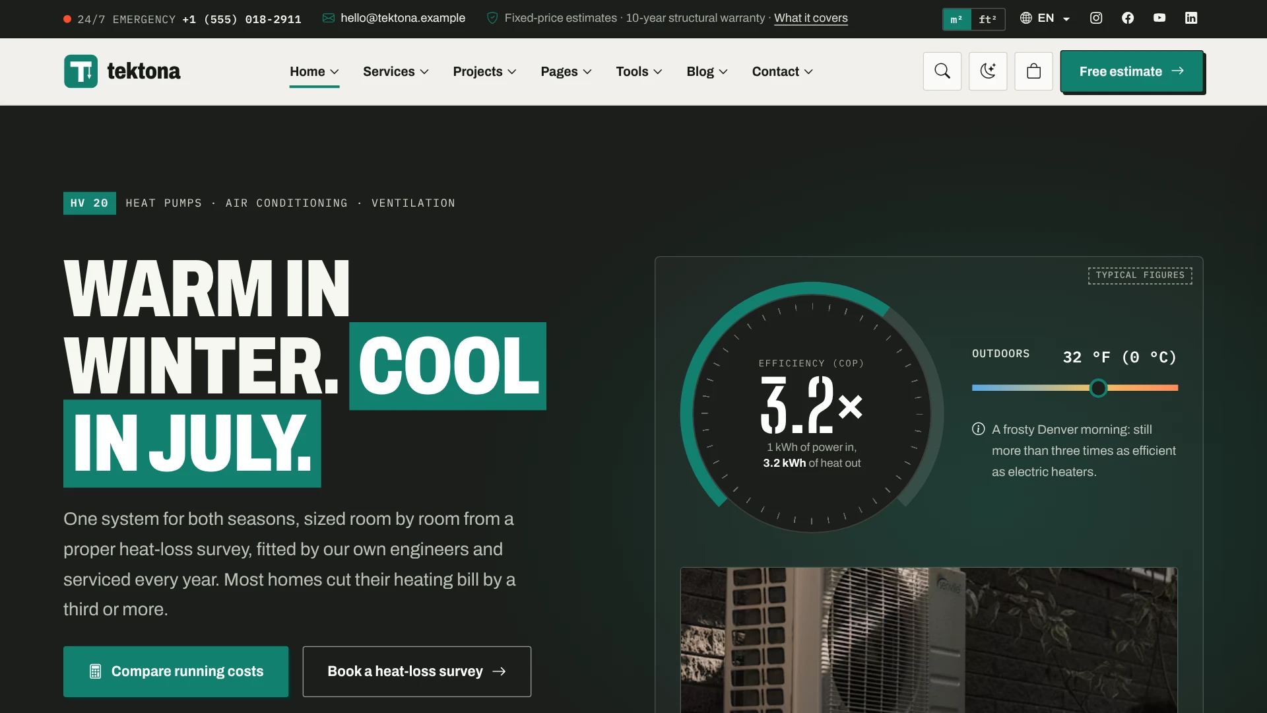
Task: Click the heat pump unit photo
Action: click(x=928, y=640)
